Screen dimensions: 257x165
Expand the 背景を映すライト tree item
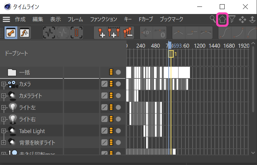tap(4, 143)
